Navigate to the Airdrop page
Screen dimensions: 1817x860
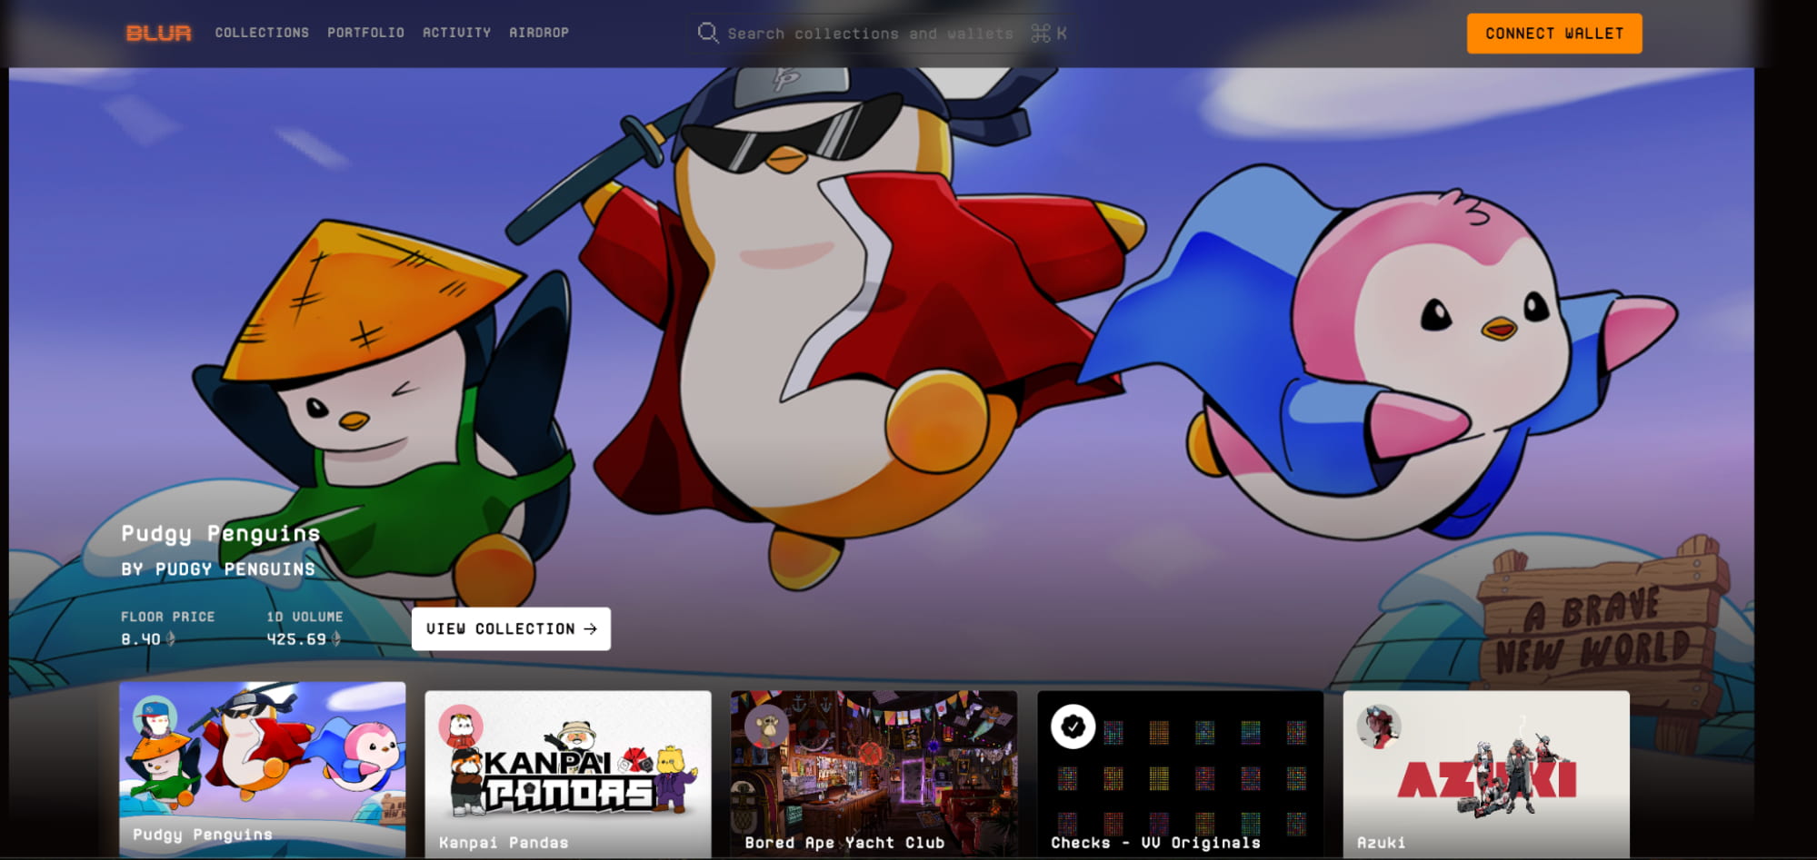[x=539, y=33]
